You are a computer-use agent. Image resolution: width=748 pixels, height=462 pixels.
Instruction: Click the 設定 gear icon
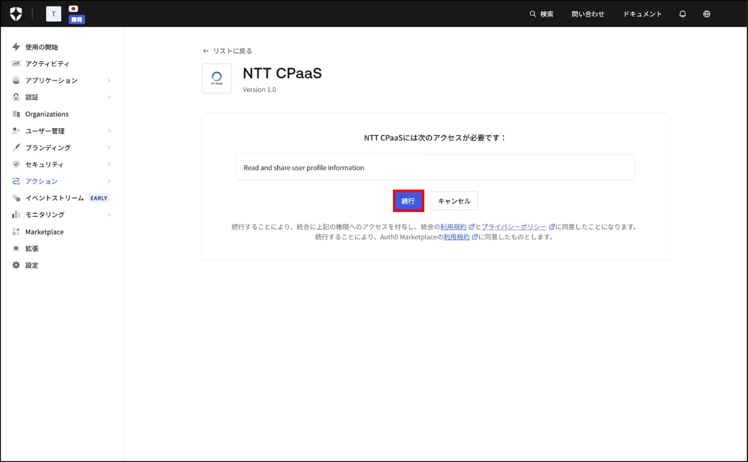tap(16, 265)
